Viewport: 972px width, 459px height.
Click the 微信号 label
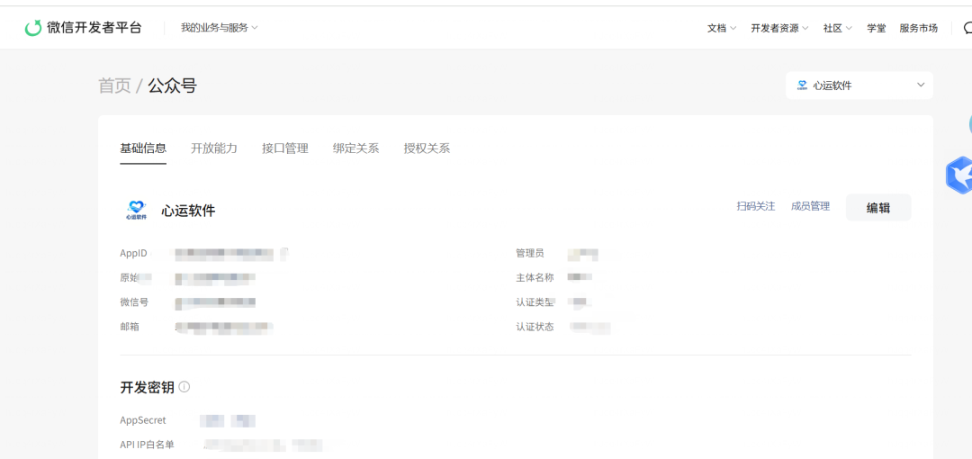click(134, 302)
